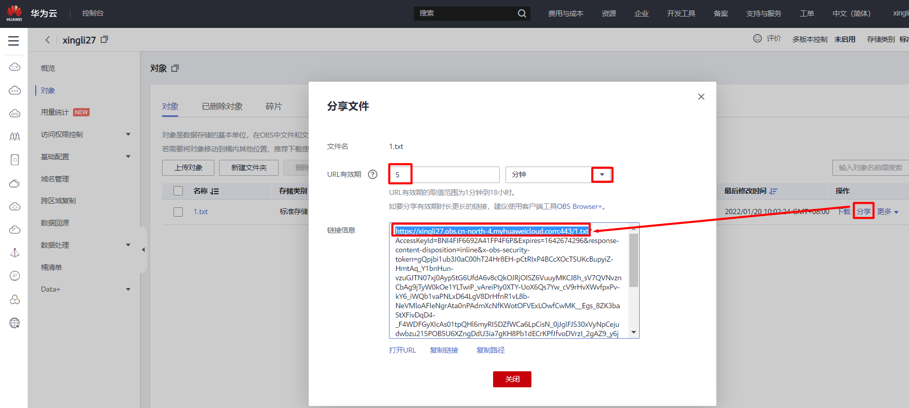This screenshot has width=909, height=408.
Task: Open the globe sidebar icon
Action: click(15, 323)
